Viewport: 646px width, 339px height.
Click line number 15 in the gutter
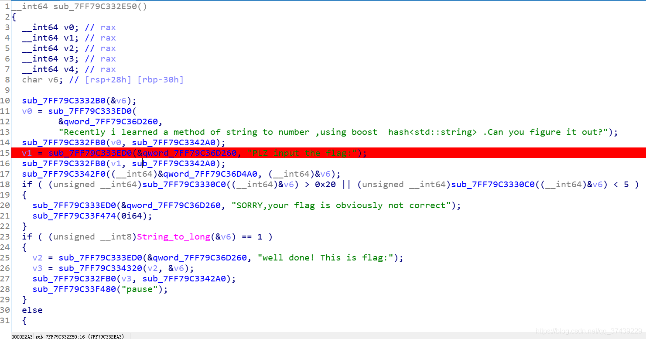5,153
